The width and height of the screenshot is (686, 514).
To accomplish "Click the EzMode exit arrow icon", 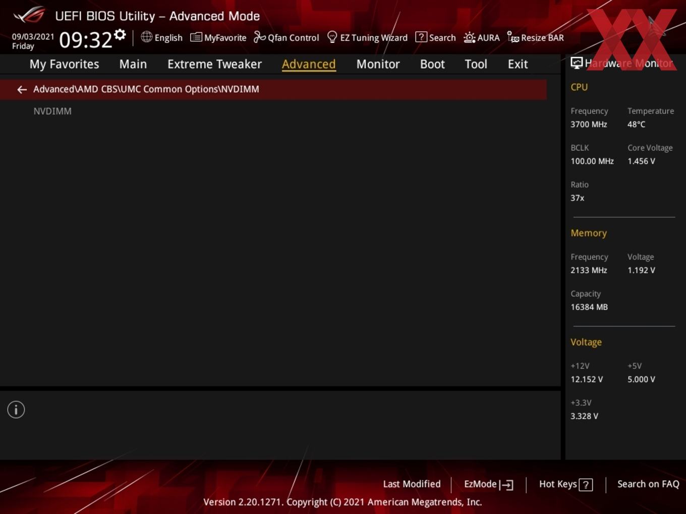I will [x=506, y=485].
